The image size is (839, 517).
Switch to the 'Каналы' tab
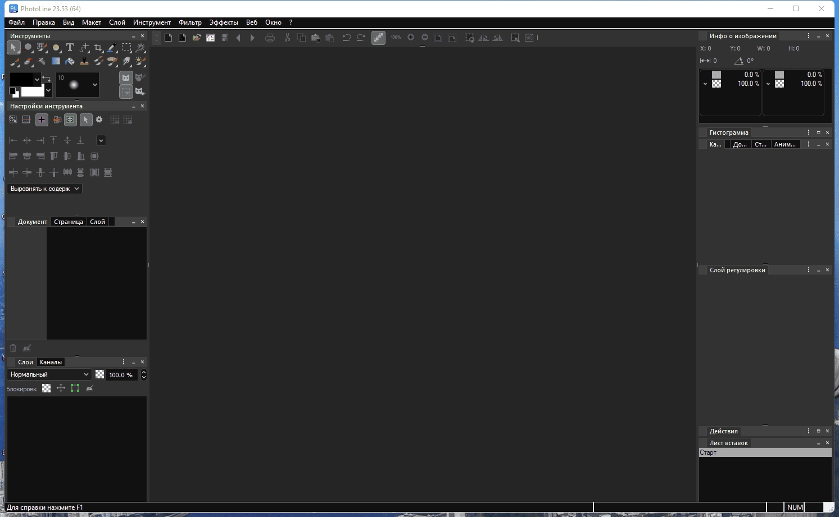(x=51, y=362)
